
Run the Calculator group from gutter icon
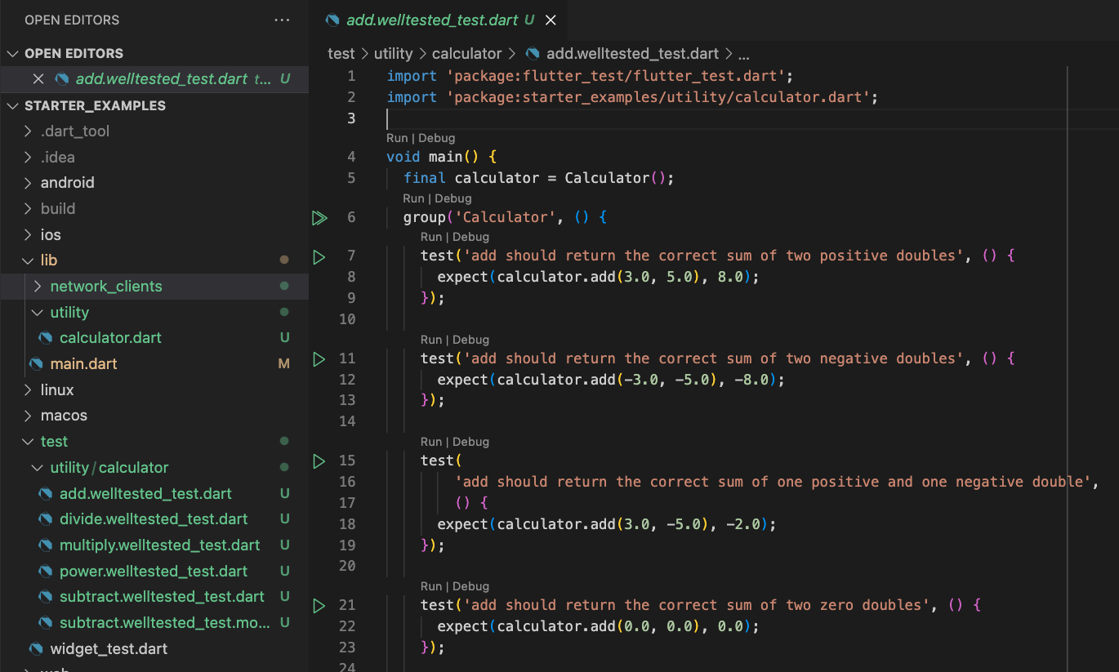pyautogui.click(x=319, y=217)
